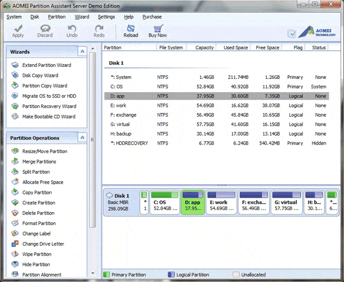Click the checklist icon beside the AOMEI logo
This screenshot has height=282, width=344.
pyautogui.click(x=292, y=34)
